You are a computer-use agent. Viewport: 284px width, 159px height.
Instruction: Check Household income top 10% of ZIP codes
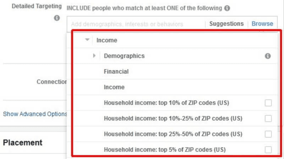click(x=268, y=103)
